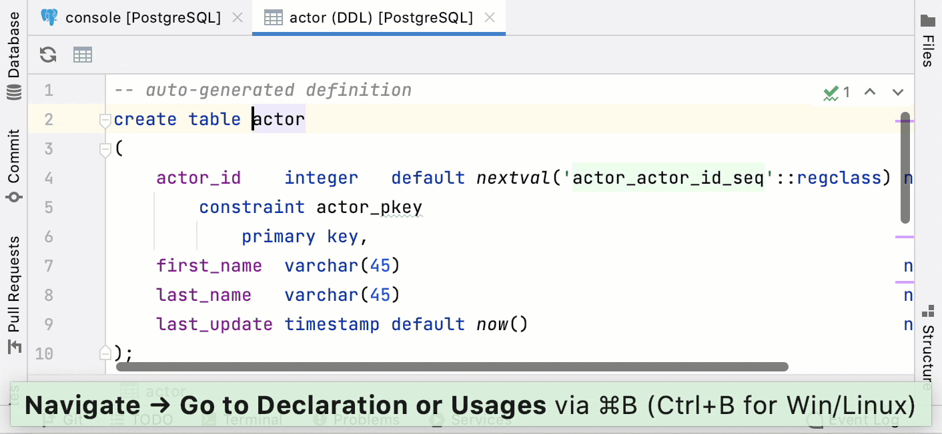942x434 pixels.
Task: Close the actor (DDL) tab
Action: [x=490, y=18]
